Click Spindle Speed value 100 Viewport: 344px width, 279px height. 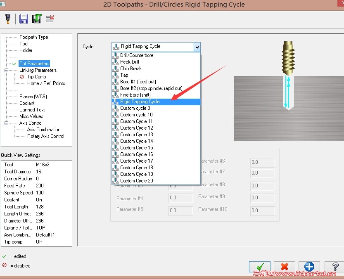point(40,193)
